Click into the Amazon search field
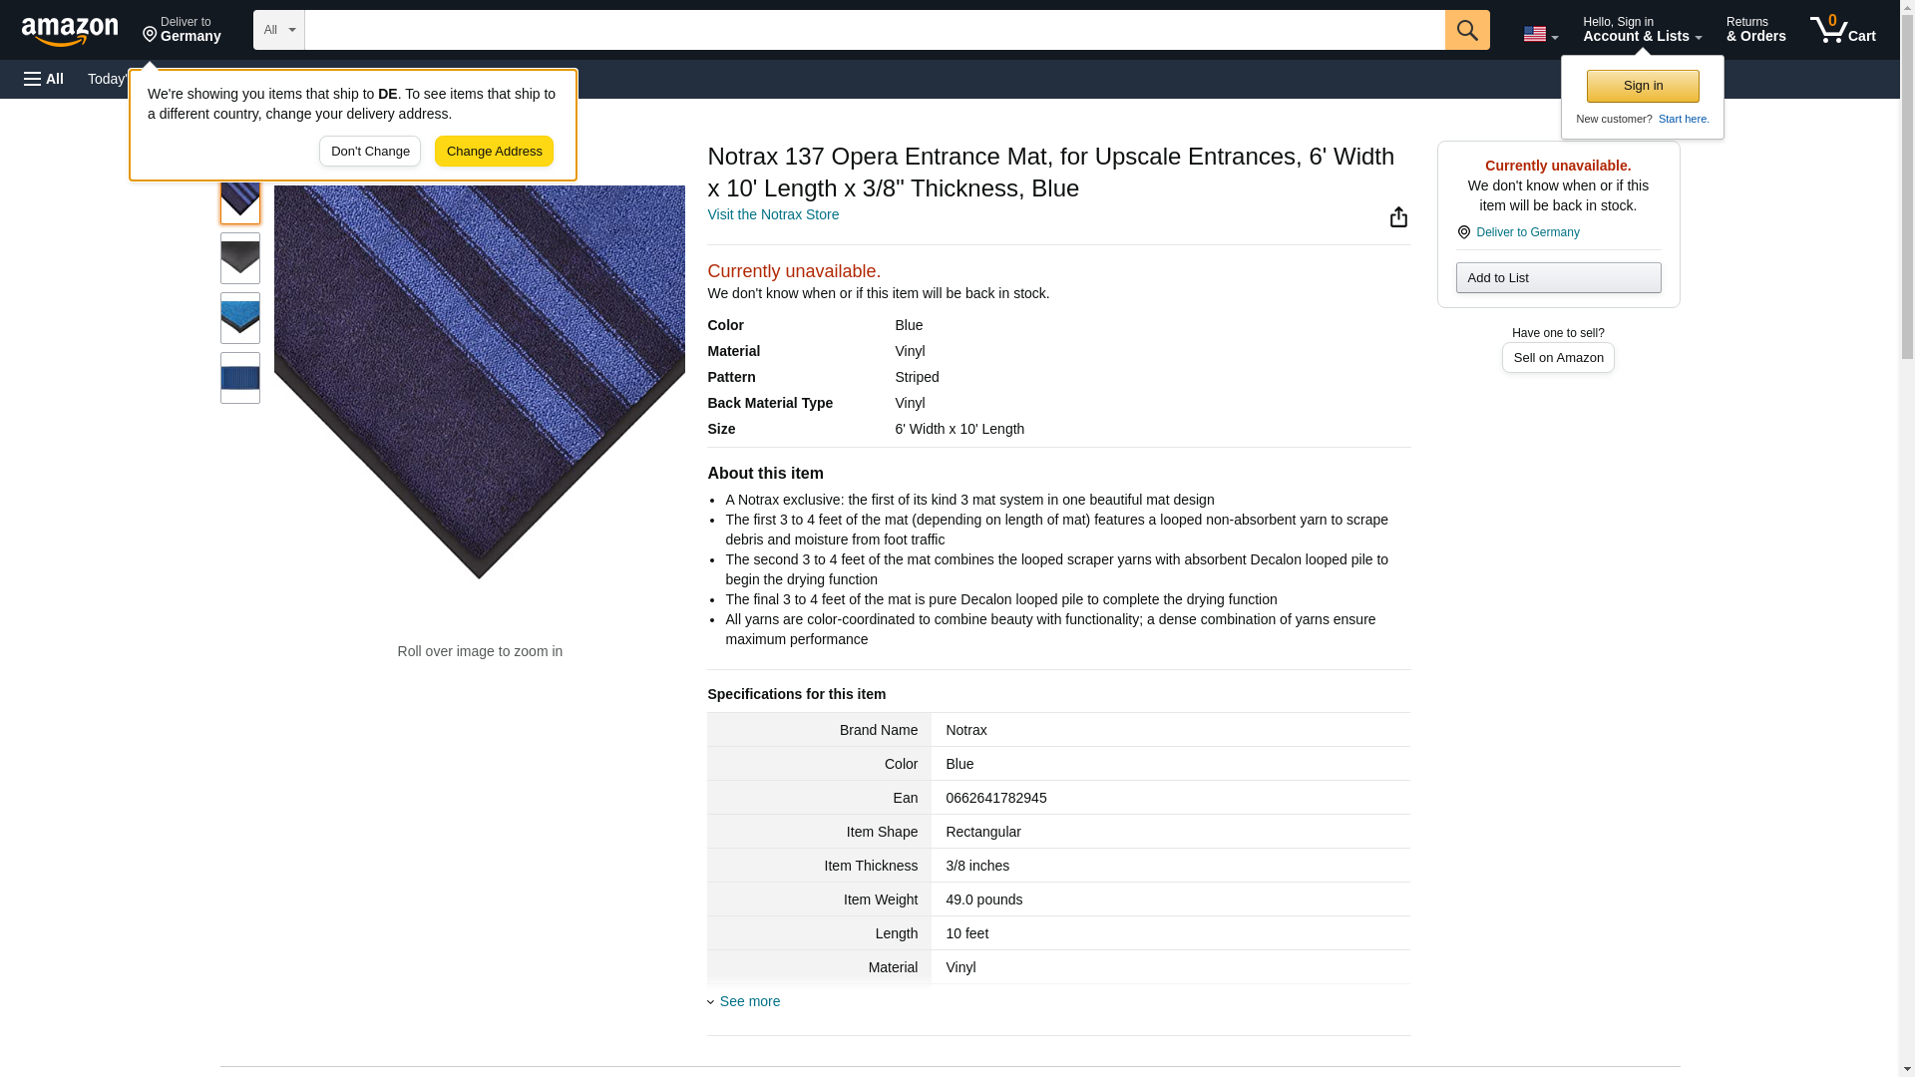 pyautogui.click(x=875, y=30)
